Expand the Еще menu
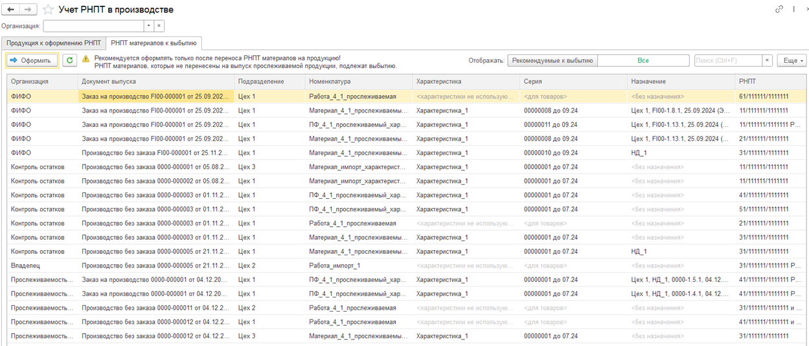The image size is (809, 346). (x=791, y=60)
